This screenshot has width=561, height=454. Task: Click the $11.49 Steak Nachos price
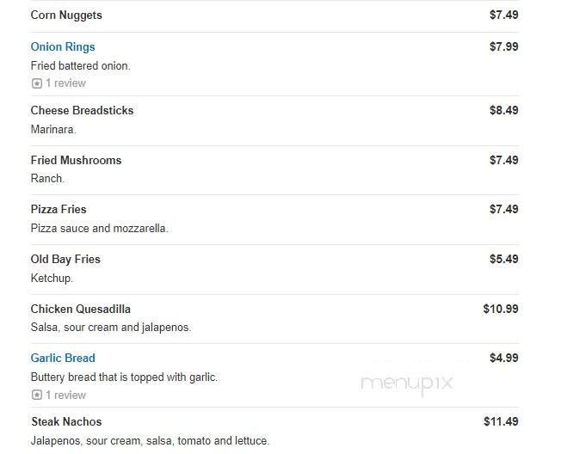click(501, 422)
